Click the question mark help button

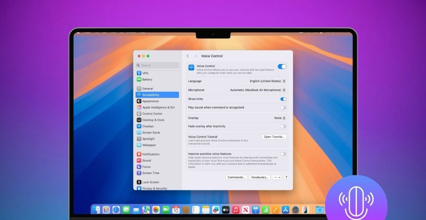(286, 178)
